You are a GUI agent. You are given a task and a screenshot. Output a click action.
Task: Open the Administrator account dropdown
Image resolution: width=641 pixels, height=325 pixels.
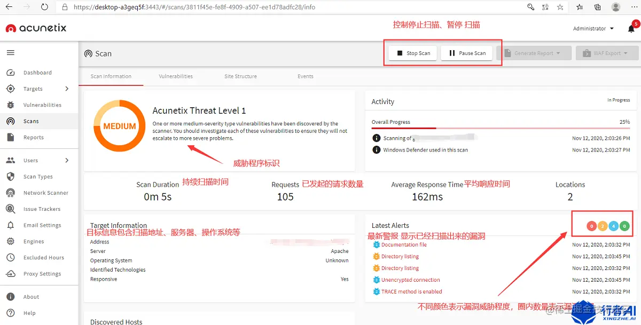(593, 29)
